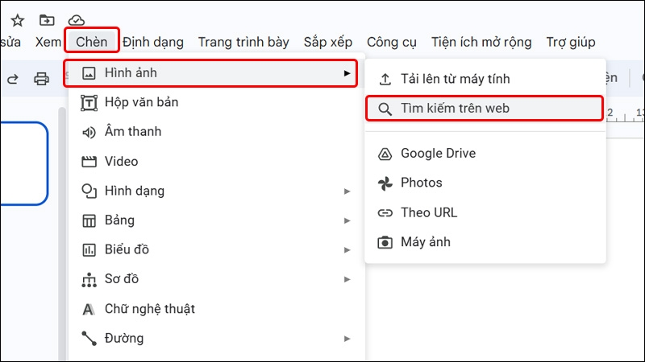Click the Google Drive triangle icon
Screen dimensions: 645x362
pos(385,154)
